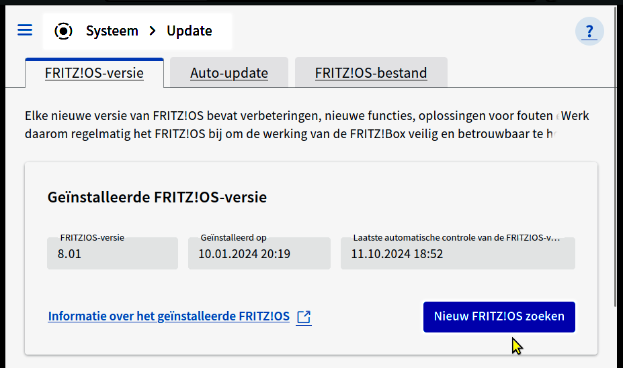Open the hamburger navigation menu
Screen dimensions: 623x368
25,30
